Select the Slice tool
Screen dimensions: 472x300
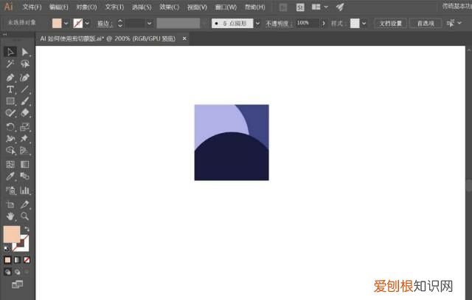(24, 205)
